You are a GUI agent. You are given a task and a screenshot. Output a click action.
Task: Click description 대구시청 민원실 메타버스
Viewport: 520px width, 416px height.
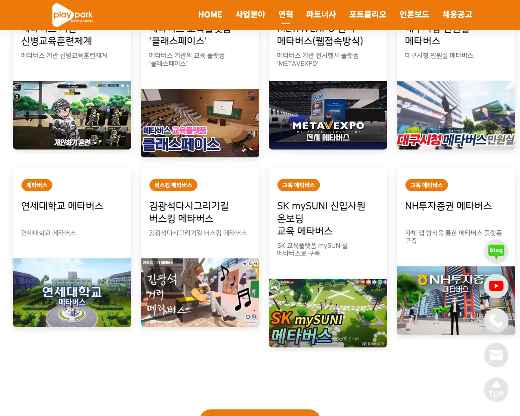tap(439, 56)
